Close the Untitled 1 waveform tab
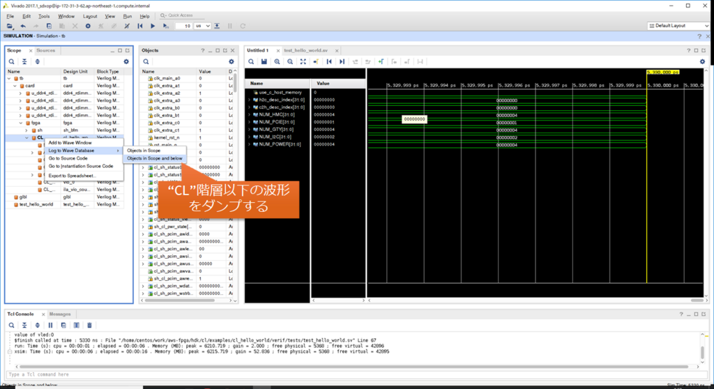714x389 pixels. (278, 51)
